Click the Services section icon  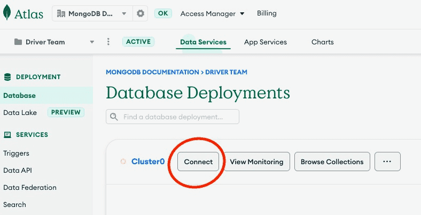pyautogui.click(x=7, y=135)
